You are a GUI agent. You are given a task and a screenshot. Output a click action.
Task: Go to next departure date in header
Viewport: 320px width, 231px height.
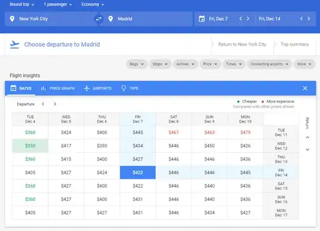coord(248,19)
